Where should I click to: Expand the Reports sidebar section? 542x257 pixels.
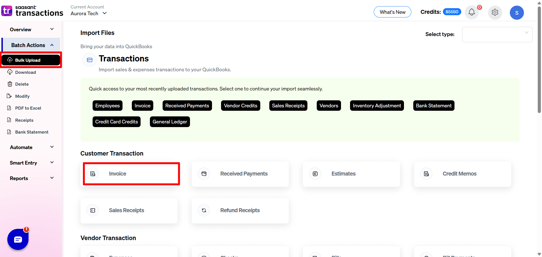(x=31, y=178)
